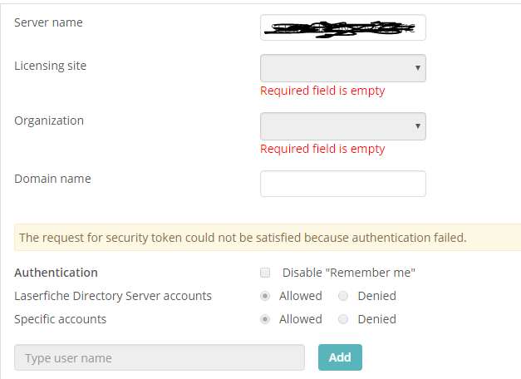Choose Denied for Specific accounts
The image size is (521, 379).
[x=344, y=319]
